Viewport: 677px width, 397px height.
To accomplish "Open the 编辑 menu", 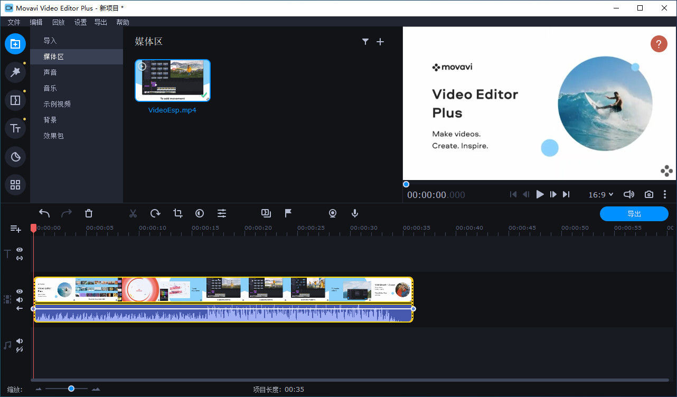I will [x=36, y=22].
